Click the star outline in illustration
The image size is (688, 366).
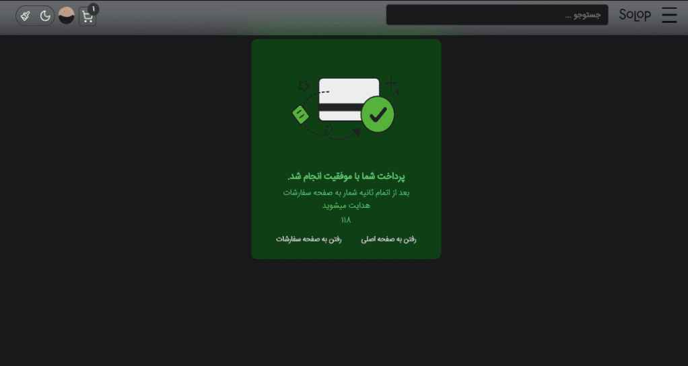304,85
